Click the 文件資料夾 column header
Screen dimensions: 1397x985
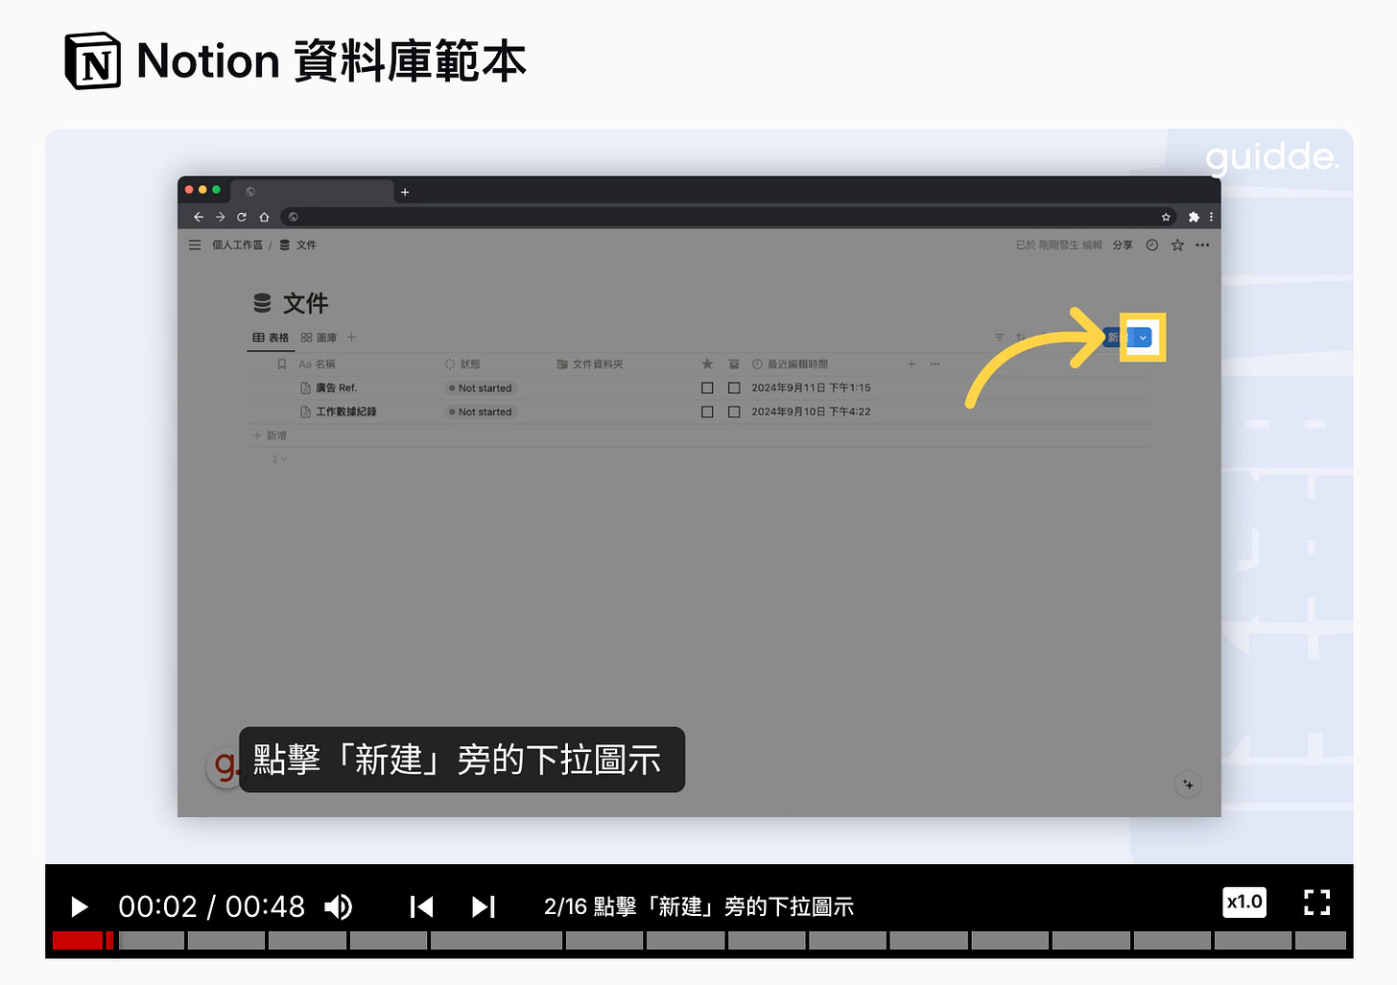(x=589, y=364)
